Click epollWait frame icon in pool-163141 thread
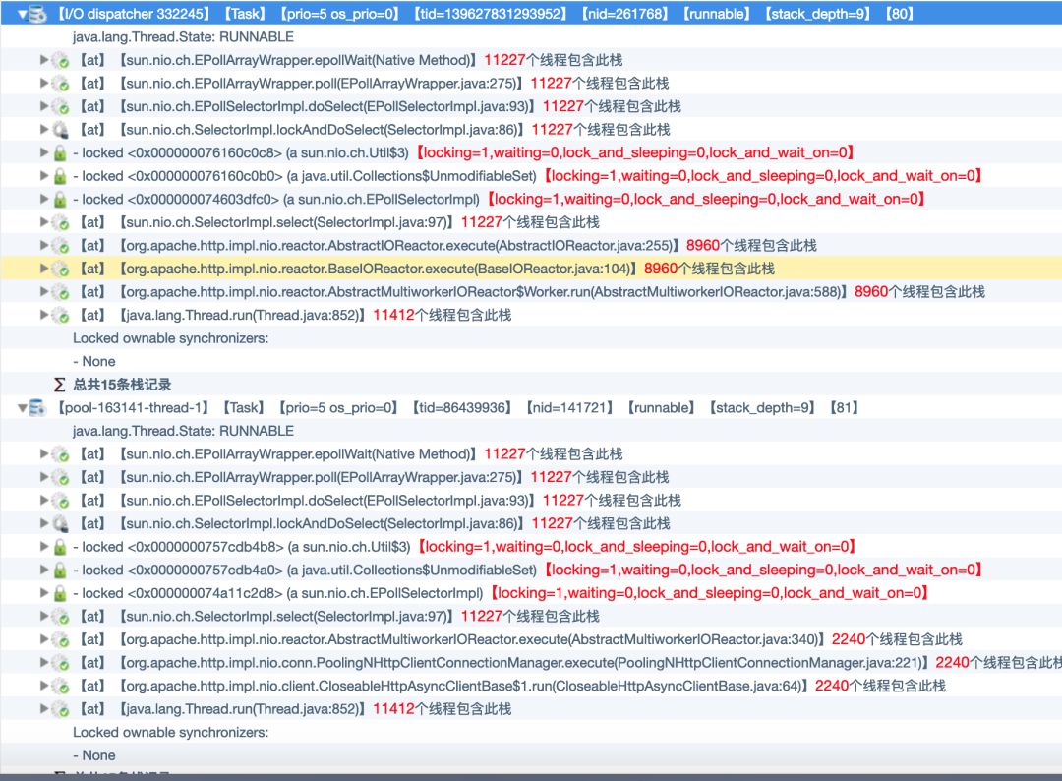The image size is (1062, 781). (60, 453)
